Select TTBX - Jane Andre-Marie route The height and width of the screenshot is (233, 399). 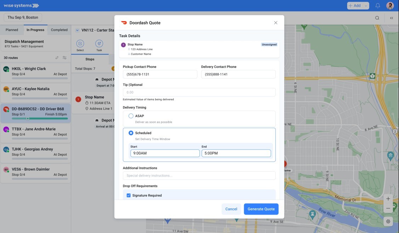35,133
